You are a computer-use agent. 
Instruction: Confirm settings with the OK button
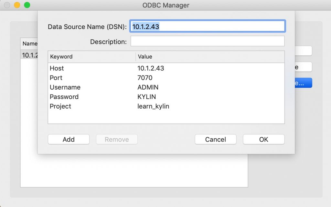tap(263, 139)
